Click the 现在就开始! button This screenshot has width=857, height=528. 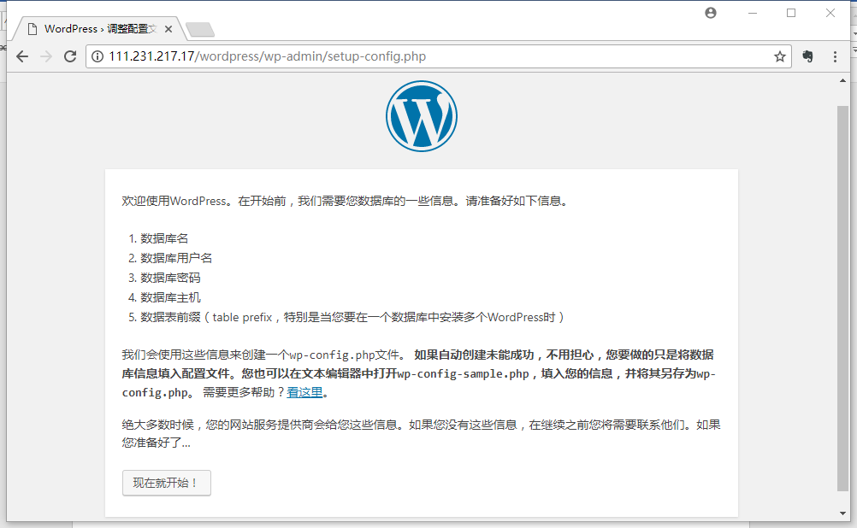(x=166, y=483)
